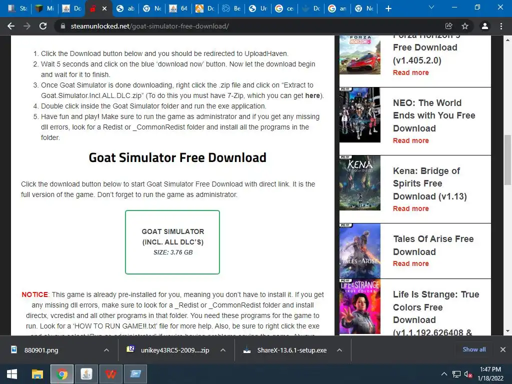This screenshot has height=384, width=512.
Task: Open Tales Of Arise Read more link
Action: (411, 263)
